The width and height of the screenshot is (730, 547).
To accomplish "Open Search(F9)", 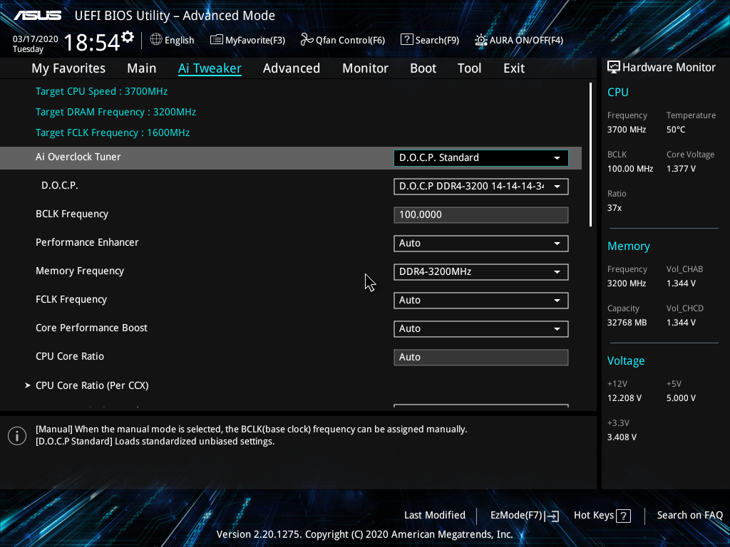I will (x=430, y=40).
